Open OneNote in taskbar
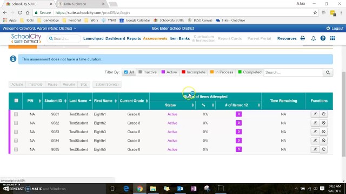The height and width of the screenshot is (194, 346). tap(194, 189)
